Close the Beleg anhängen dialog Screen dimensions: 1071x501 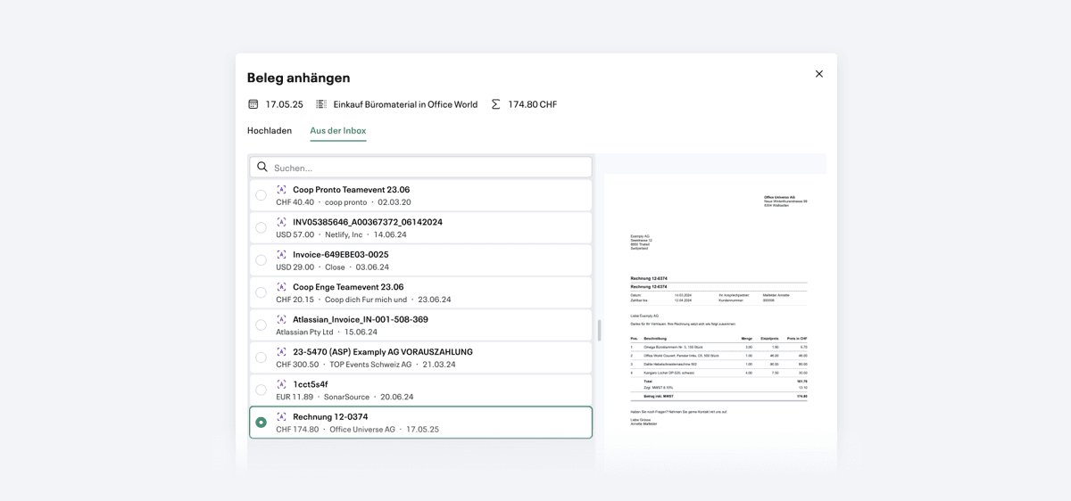819,74
